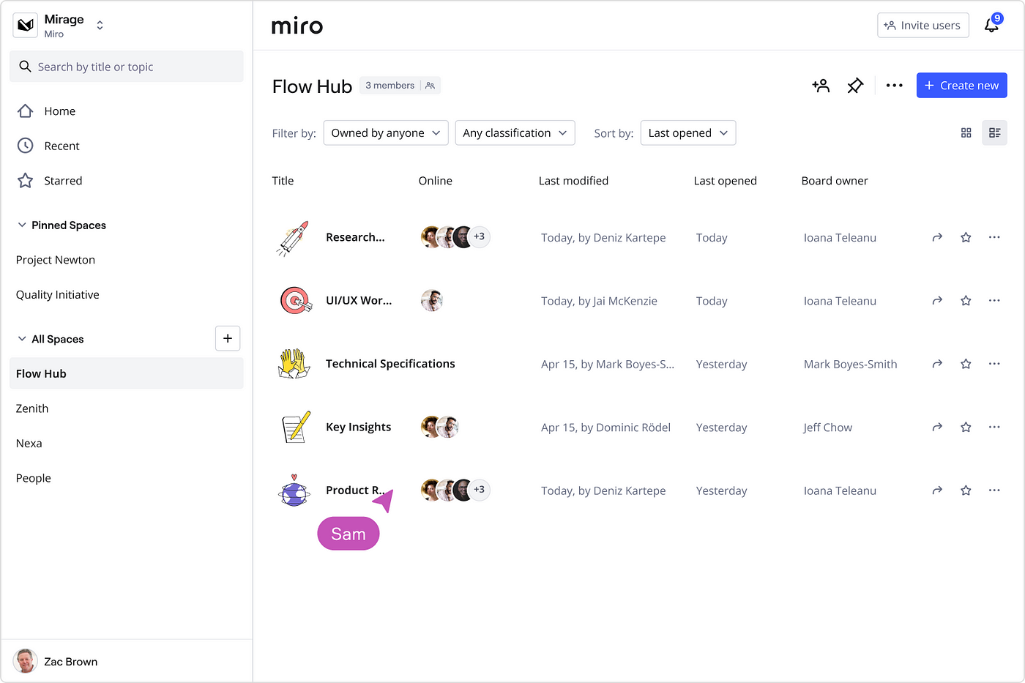Click the Board owner column header
This screenshot has height=683, width=1025.
point(835,181)
